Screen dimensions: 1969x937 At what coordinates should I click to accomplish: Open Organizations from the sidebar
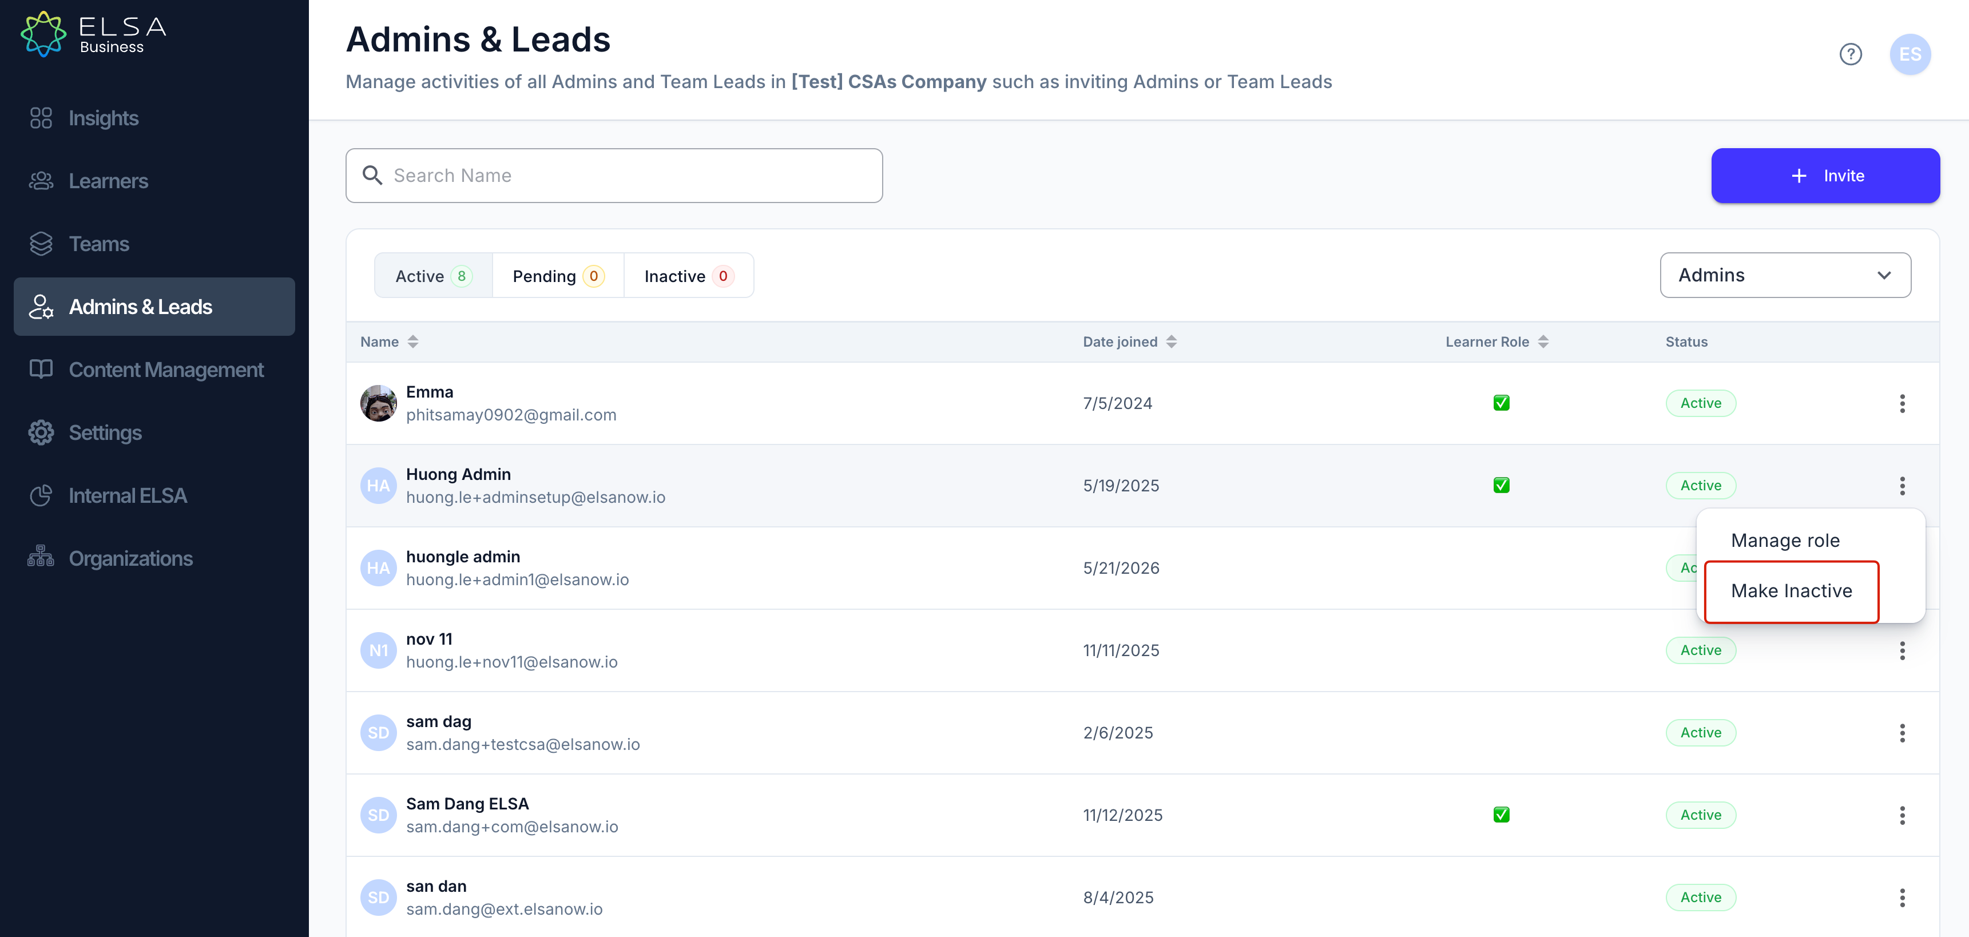pyautogui.click(x=154, y=559)
